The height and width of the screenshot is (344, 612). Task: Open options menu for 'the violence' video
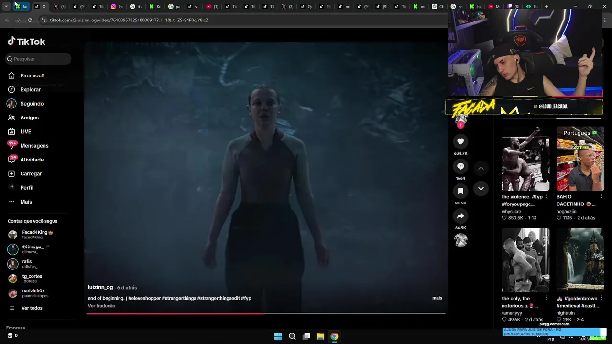[x=547, y=196]
